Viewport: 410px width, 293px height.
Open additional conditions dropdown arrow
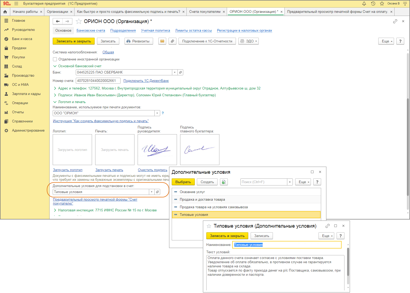(152, 192)
